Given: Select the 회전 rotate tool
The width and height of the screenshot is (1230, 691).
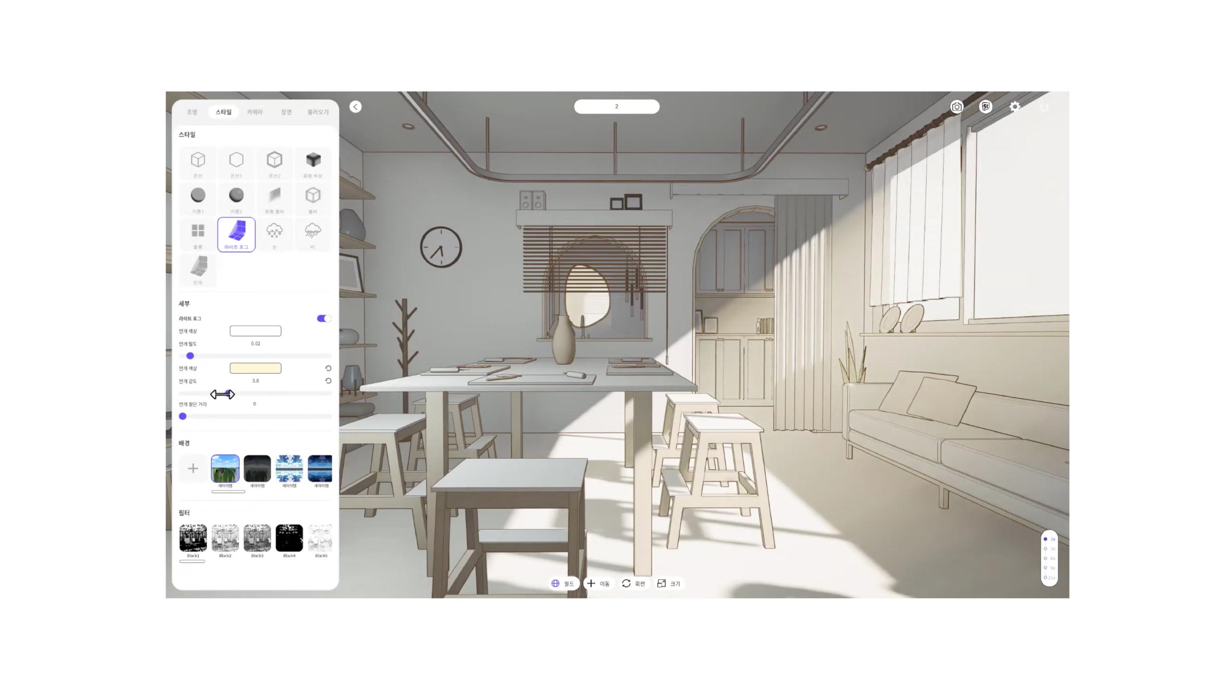Looking at the screenshot, I should click(634, 583).
